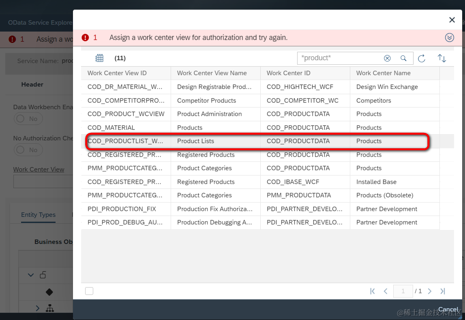This screenshot has width=465, height=320.
Task: Tick the checkbox at dialog bottom
Action: pyautogui.click(x=89, y=291)
